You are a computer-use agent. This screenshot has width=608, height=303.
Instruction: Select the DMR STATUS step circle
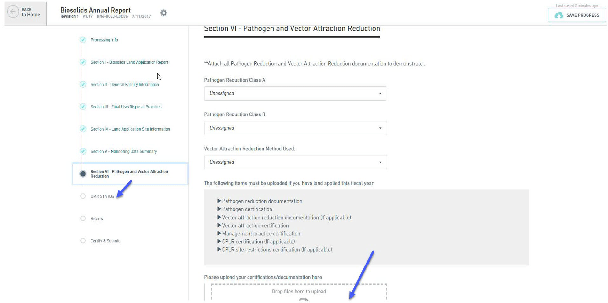coord(83,196)
